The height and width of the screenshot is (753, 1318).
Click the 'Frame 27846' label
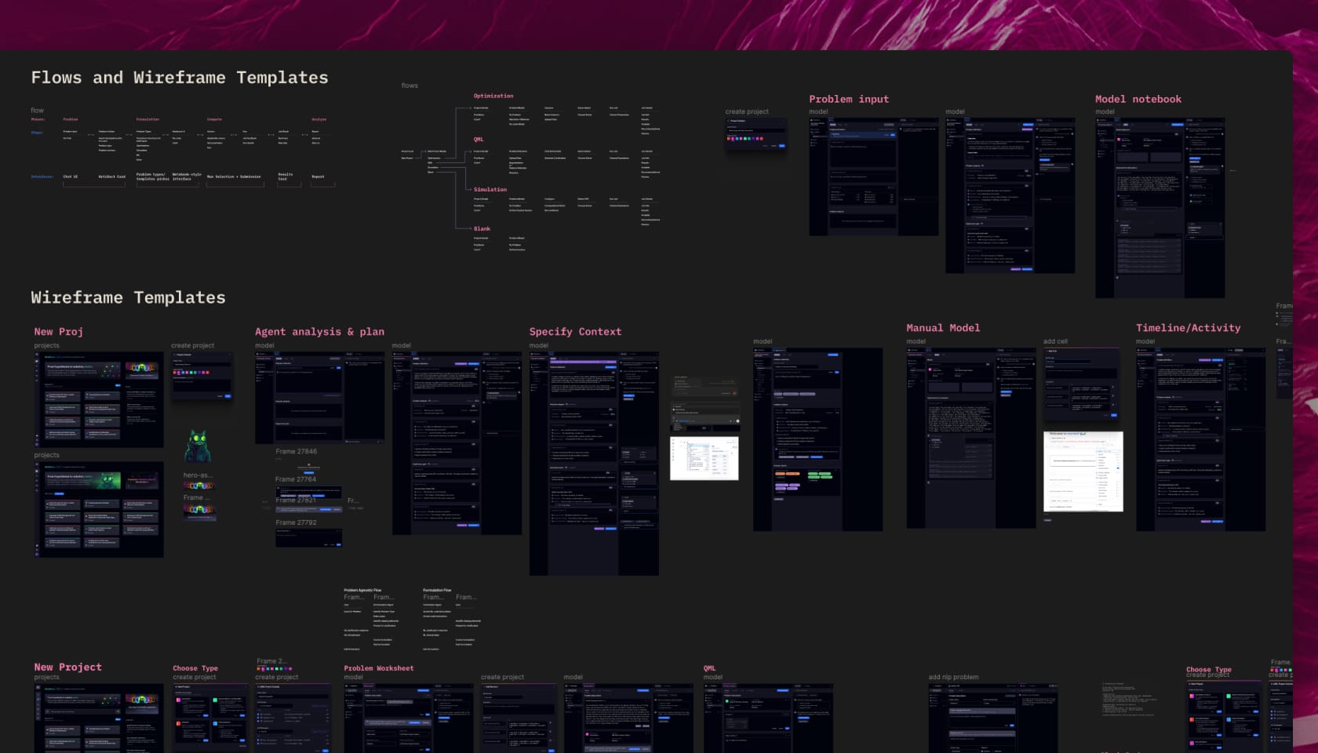coord(296,452)
